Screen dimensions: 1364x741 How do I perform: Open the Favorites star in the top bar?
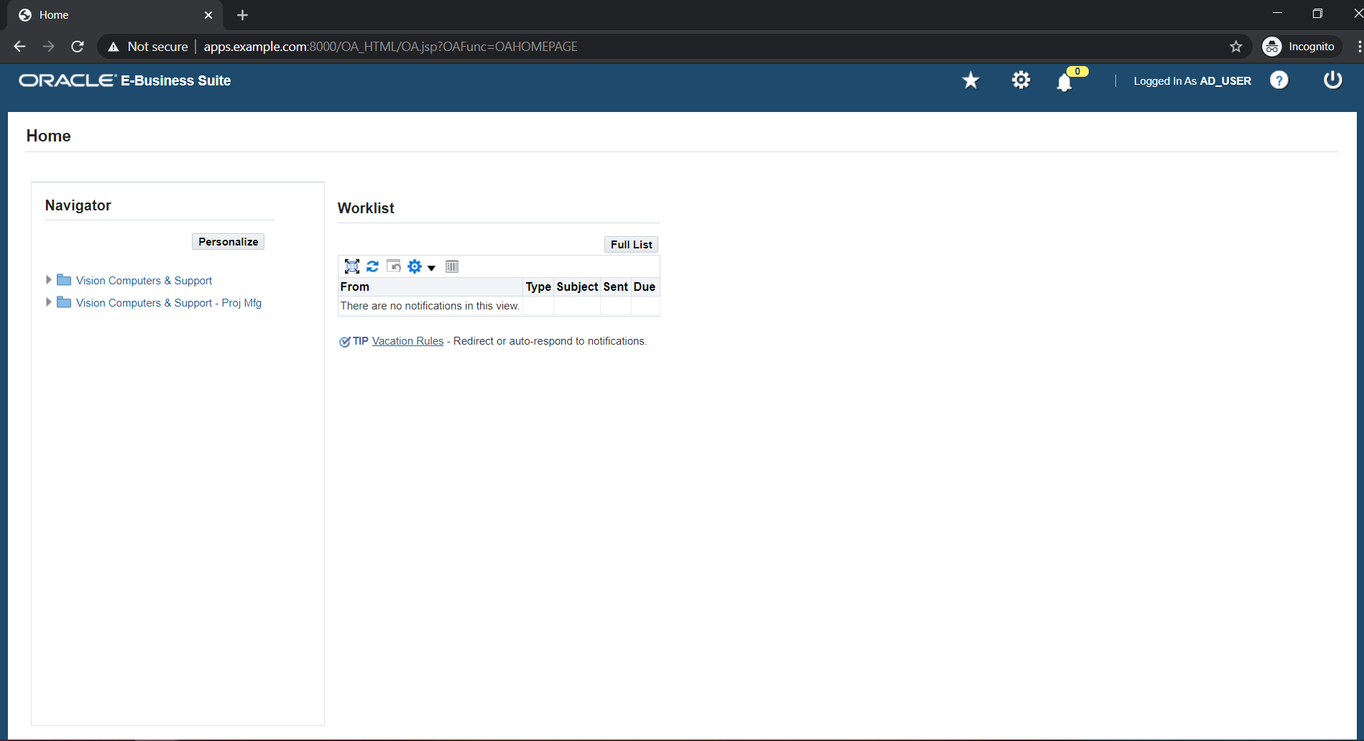(x=970, y=80)
